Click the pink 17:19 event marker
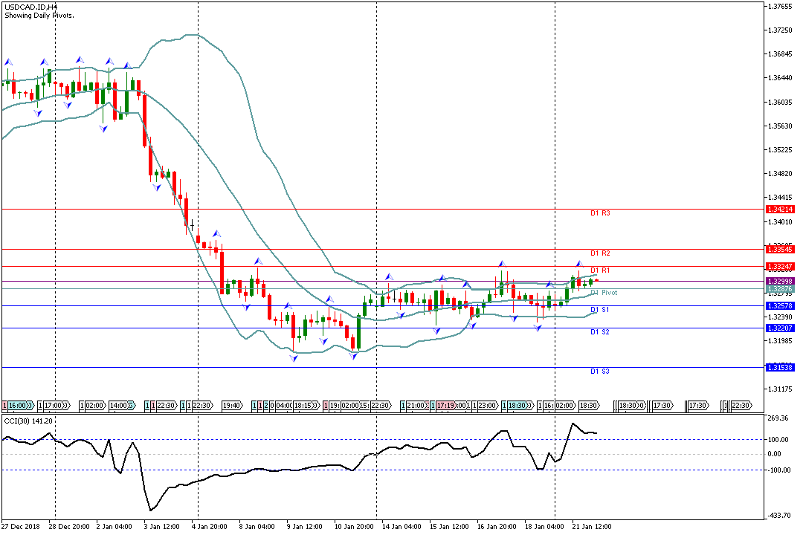Screen dimensions: 803x535 coord(445,406)
